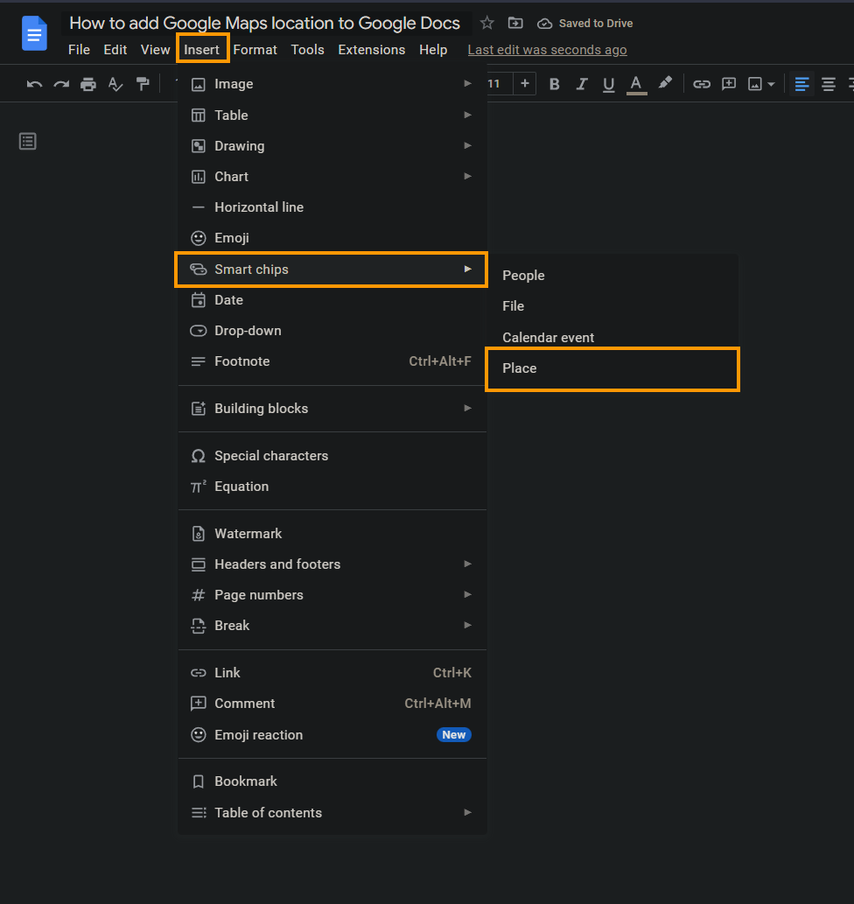Select the Place smart chip

(x=612, y=369)
